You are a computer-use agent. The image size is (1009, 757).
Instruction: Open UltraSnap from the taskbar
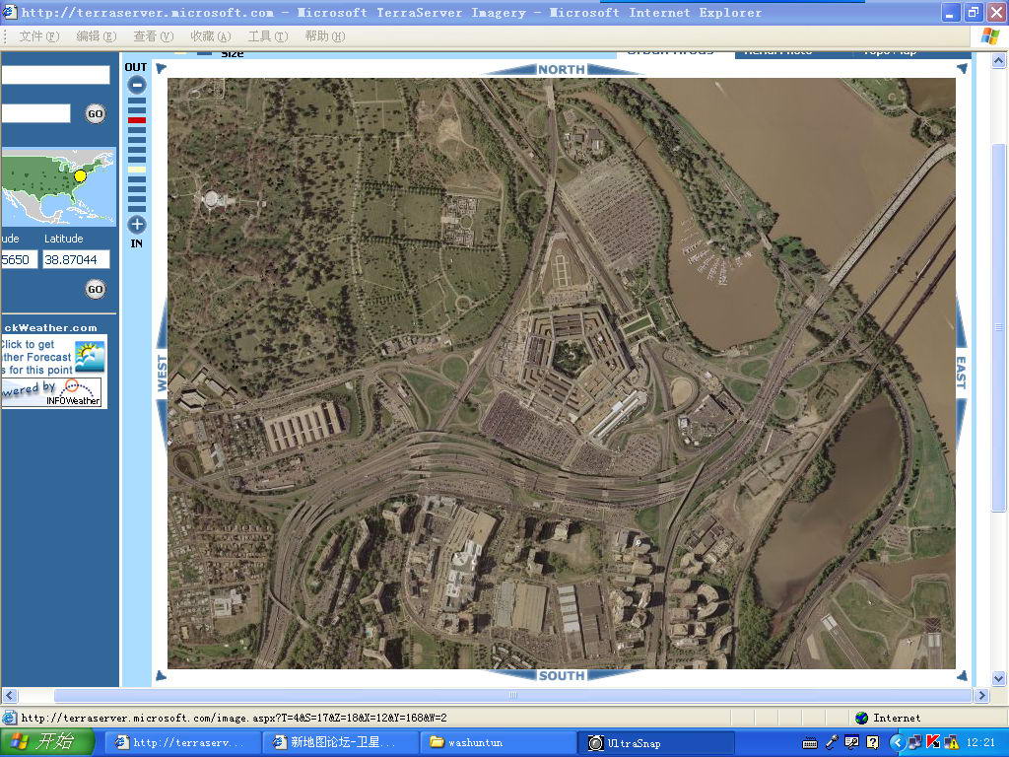point(655,742)
